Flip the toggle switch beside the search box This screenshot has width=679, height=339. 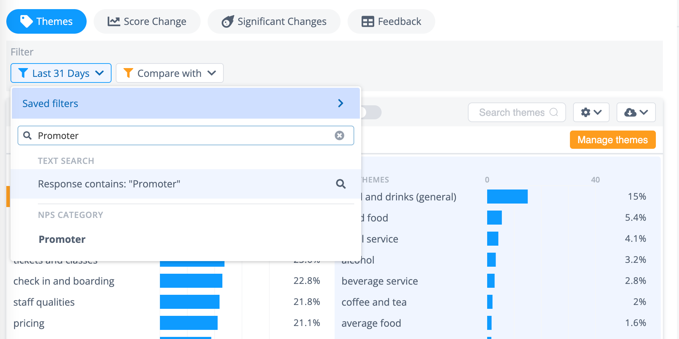371,112
